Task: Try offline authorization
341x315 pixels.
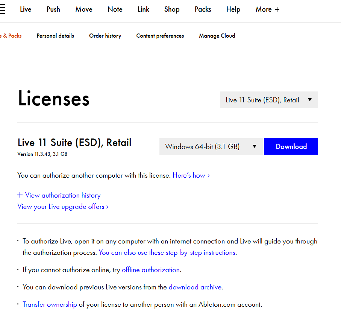Action: (x=150, y=269)
